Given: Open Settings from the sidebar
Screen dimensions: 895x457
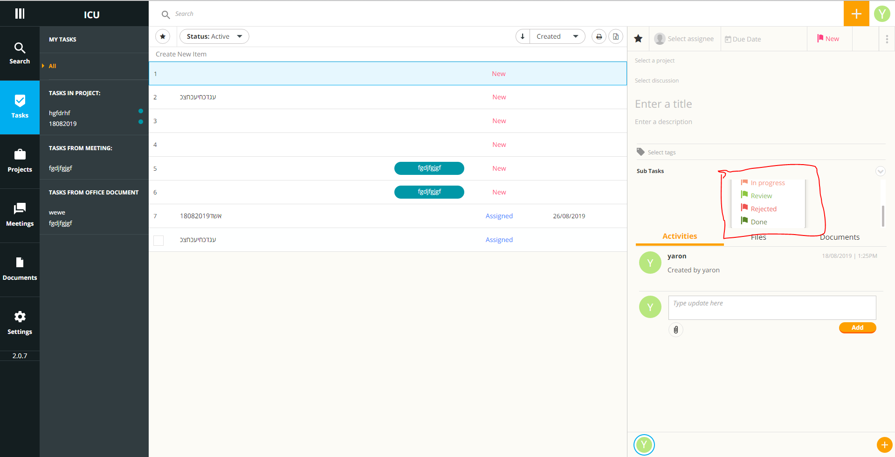Looking at the screenshot, I should click(x=20, y=323).
